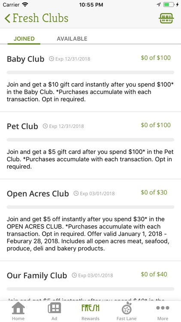Switch to the AVAILABLE tab
This screenshot has height=322, width=181.
[x=72, y=39]
